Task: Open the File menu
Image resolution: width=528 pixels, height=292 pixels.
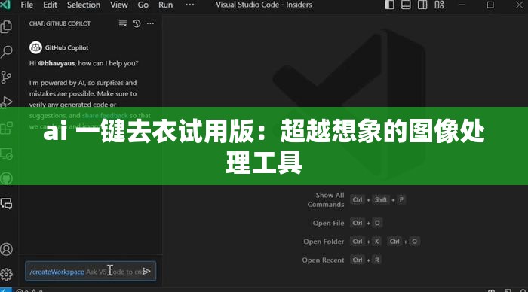Action: (x=27, y=5)
